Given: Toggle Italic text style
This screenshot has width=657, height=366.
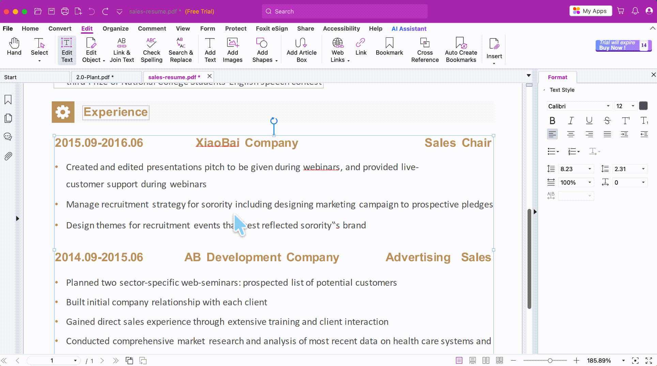Looking at the screenshot, I should coord(571,120).
